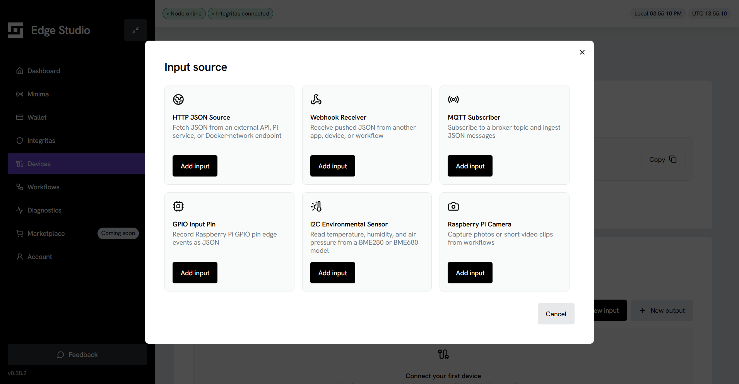
Task: Add input for HTTP JSON Source
Action: pyautogui.click(x=195, y=166)
